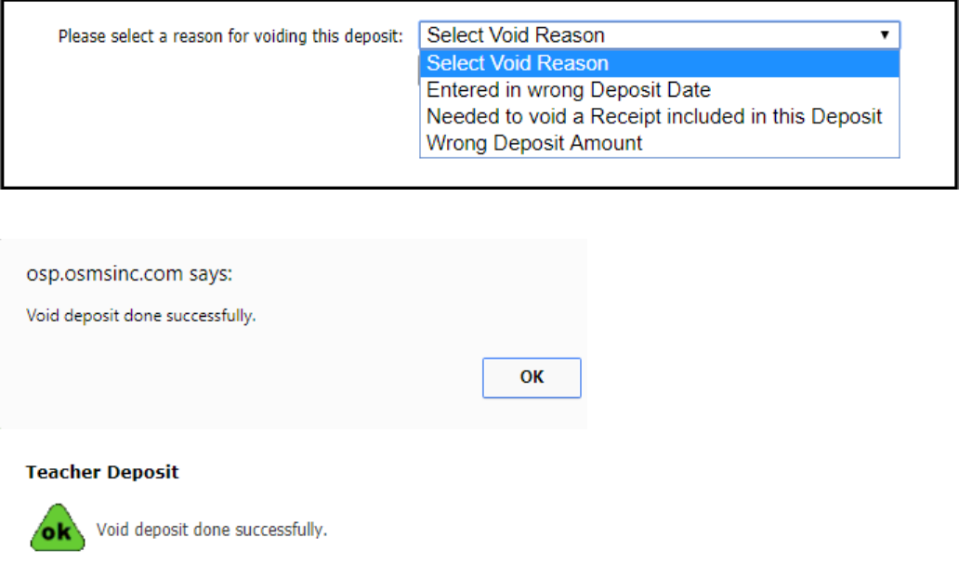Click word Amount in last dropdown option

(606, 143)
